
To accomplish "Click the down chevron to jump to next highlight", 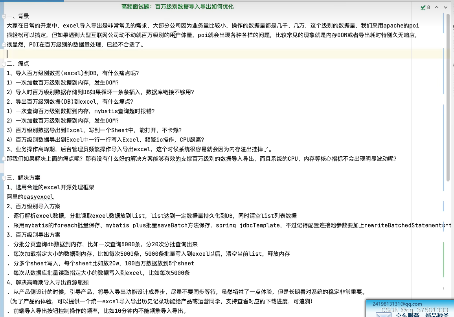I will (x=445, y=7).
